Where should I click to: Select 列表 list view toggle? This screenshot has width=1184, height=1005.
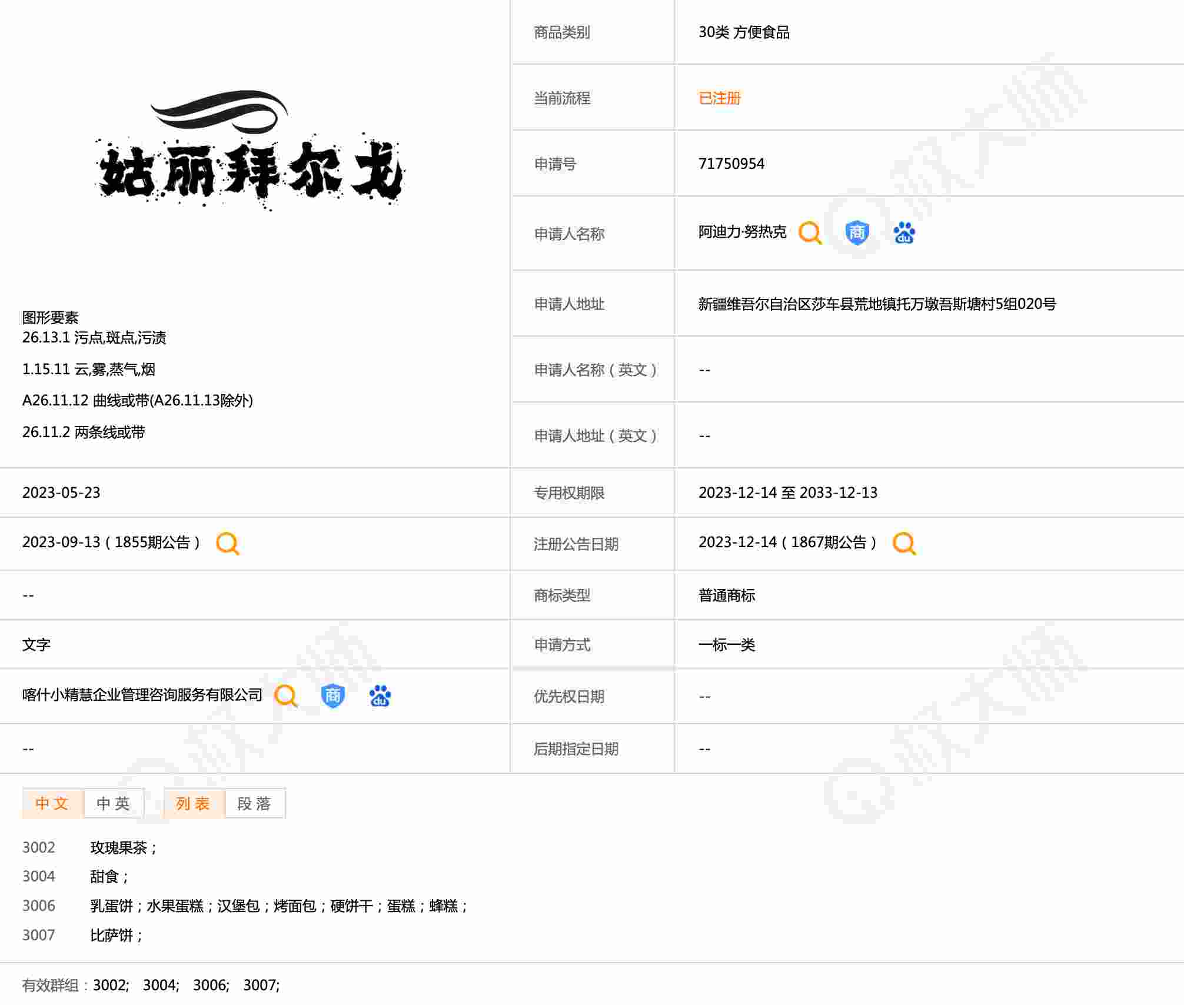194,803
